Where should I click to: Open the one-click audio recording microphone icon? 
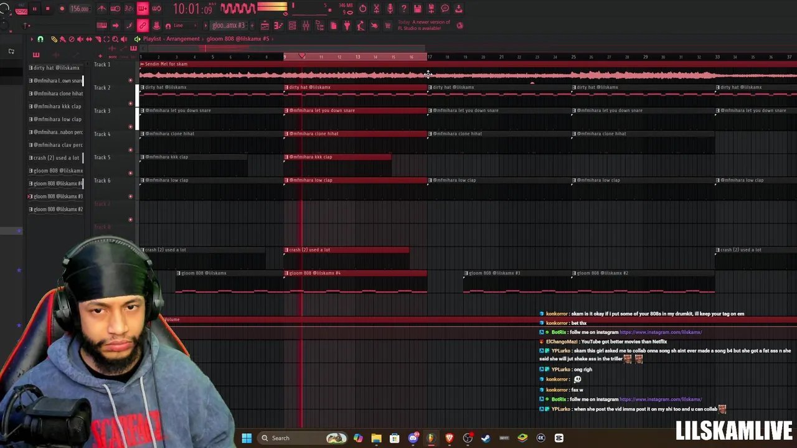coord(390,8)
